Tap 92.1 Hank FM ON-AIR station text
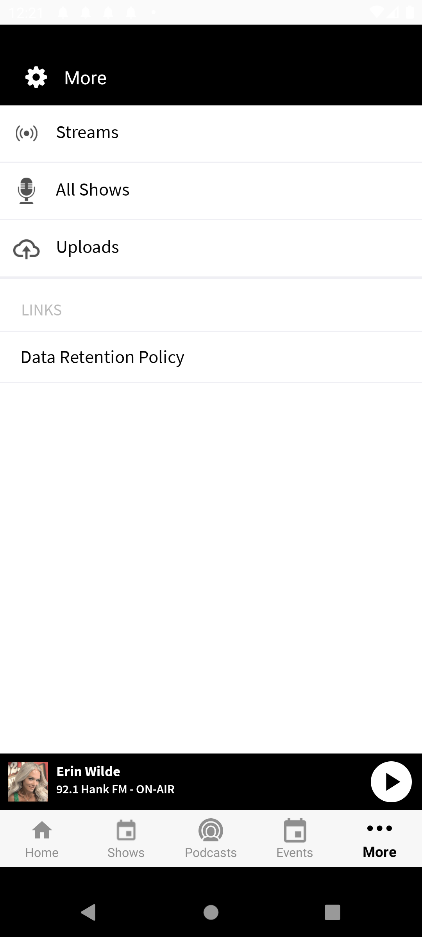 (x=115, y=789)
